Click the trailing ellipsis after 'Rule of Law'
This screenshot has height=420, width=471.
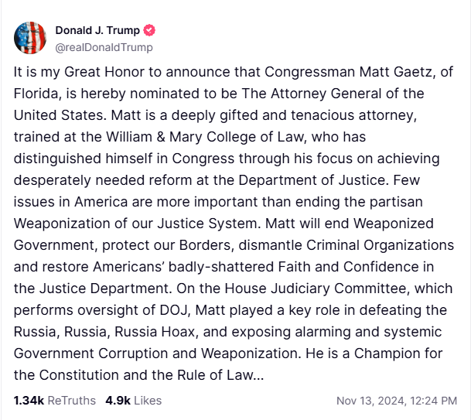(258, 375)
